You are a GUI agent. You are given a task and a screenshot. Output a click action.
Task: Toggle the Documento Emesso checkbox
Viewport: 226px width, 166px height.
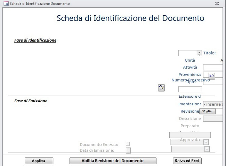point(128,144)
